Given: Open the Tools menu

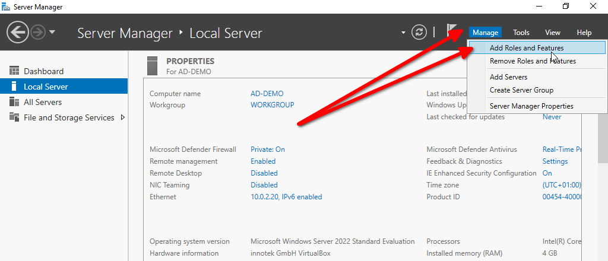Looking at the screenshot, I should click(521, 33).
